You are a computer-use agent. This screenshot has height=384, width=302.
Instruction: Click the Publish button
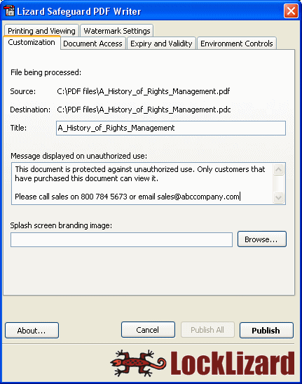click(266, 331)
